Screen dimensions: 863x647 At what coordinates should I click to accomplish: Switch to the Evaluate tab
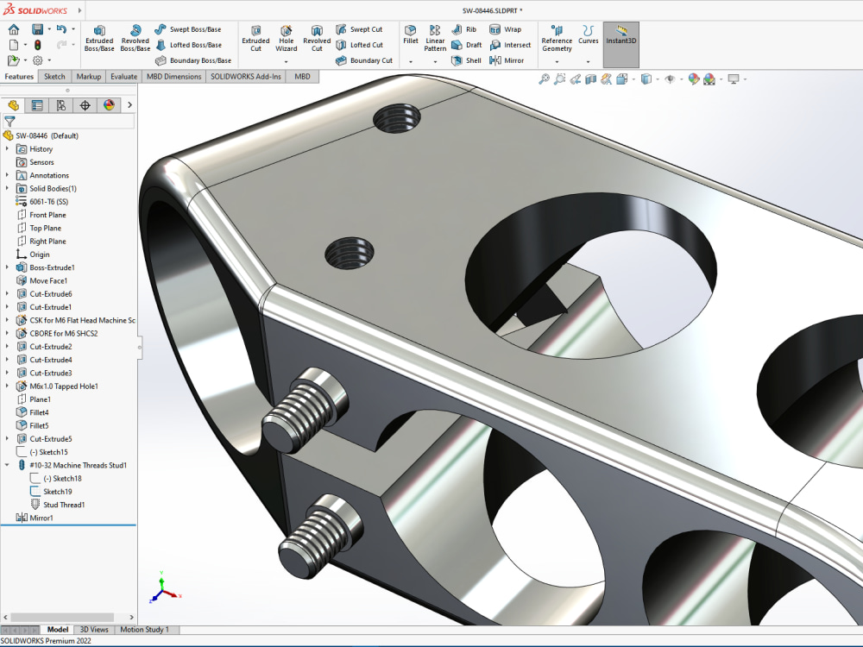tap(123, 76)
